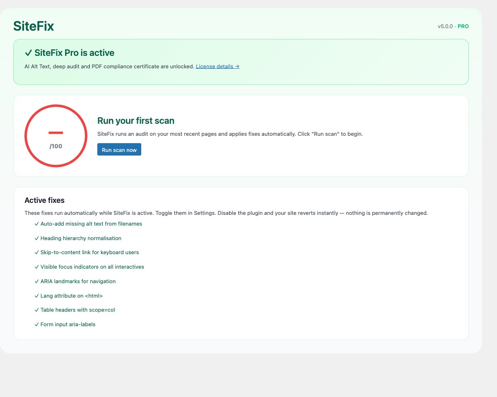This screenshot has width=497, height=397.
Task: Select Visible focus indicators on all interactives
Action: click(89, 267)
